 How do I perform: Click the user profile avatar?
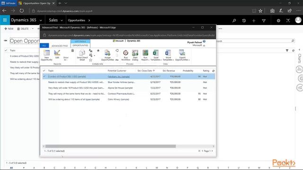click(x=298, y=20)
